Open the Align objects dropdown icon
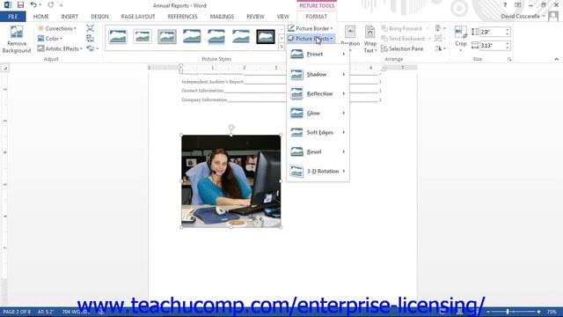The image size is (563, 317). 440,28
